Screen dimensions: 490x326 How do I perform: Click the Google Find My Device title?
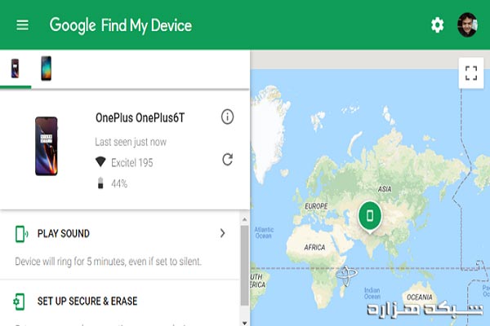(x=121, y=25)
